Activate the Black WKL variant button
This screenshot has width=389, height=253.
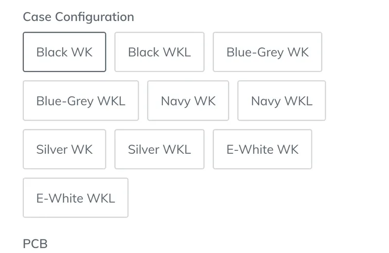(159, 52)
